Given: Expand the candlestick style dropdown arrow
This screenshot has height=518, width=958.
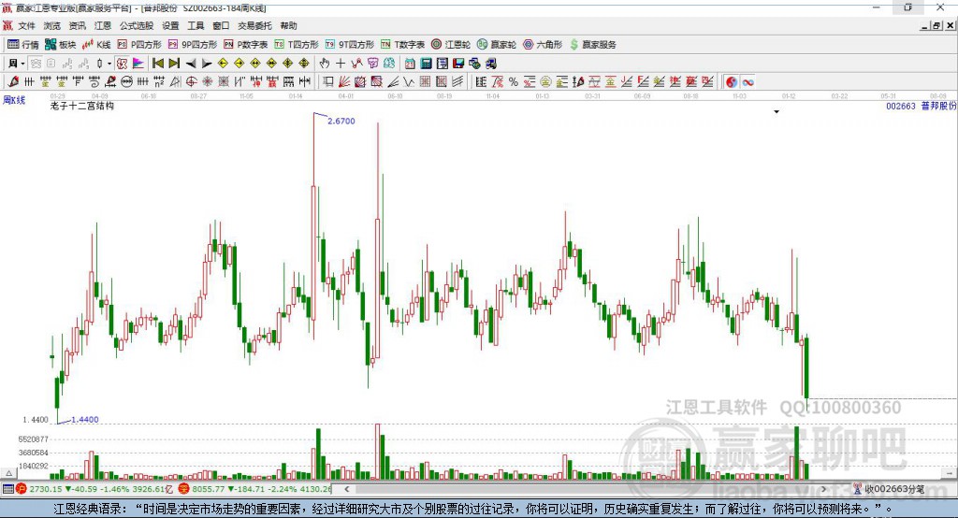Looking at the screenshot, I should [109, 64].
